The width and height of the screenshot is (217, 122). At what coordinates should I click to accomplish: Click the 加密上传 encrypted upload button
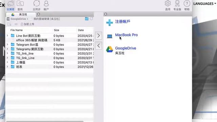pos(27,24)
